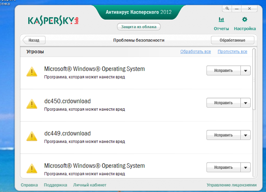
Task: Click the Защита из облака button
Action: [139, 27]
